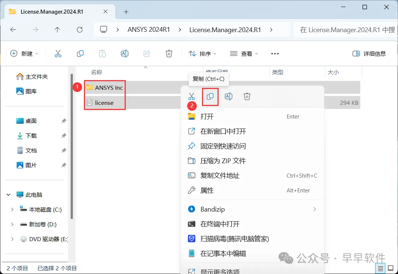Image resolution: width=398 pixels, height=274 pixels.
Task: Switch to large icons view in the status bar
Action: pyautogui.click(x=391, y=268)
